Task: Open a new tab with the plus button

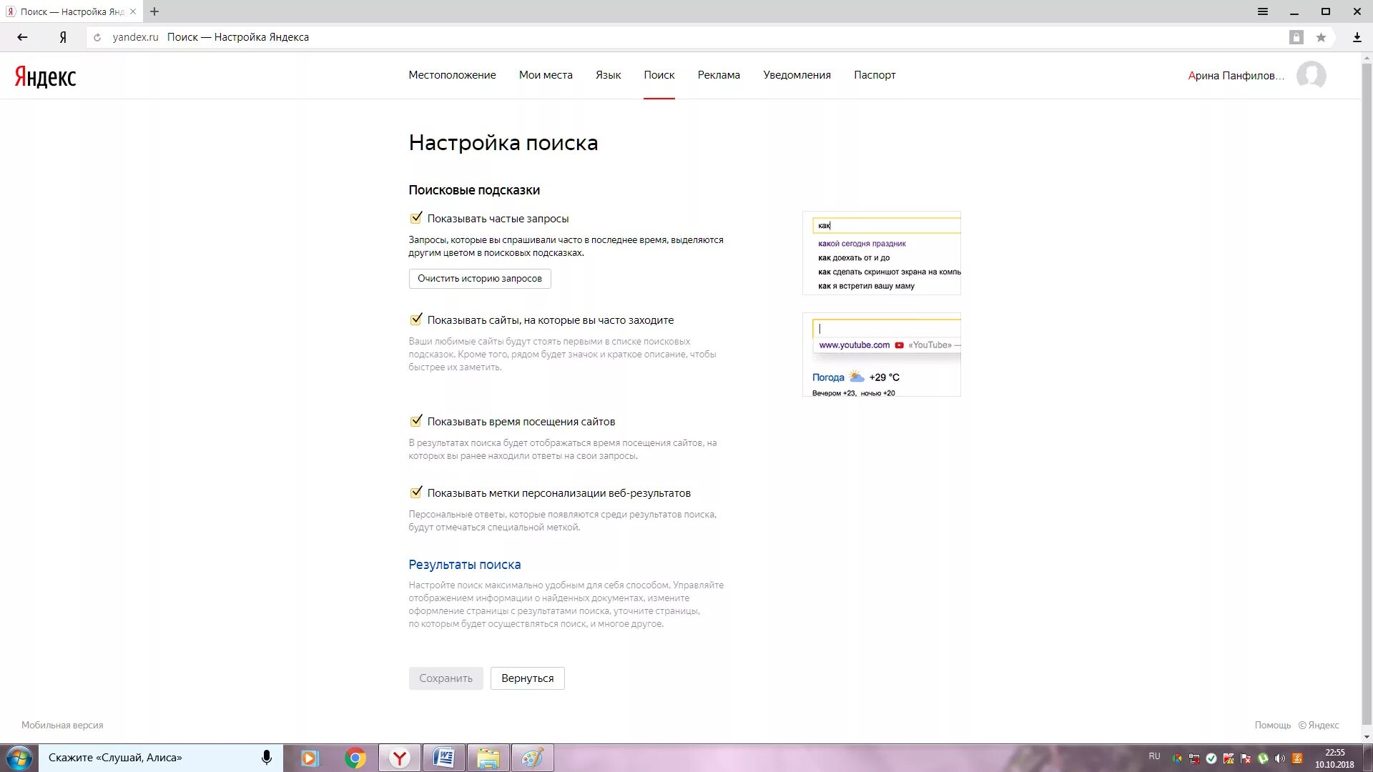Action: pos(154,11)
